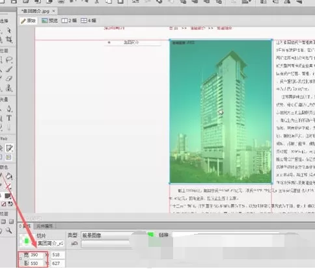Select the Text (T) tool

(9, 118)
